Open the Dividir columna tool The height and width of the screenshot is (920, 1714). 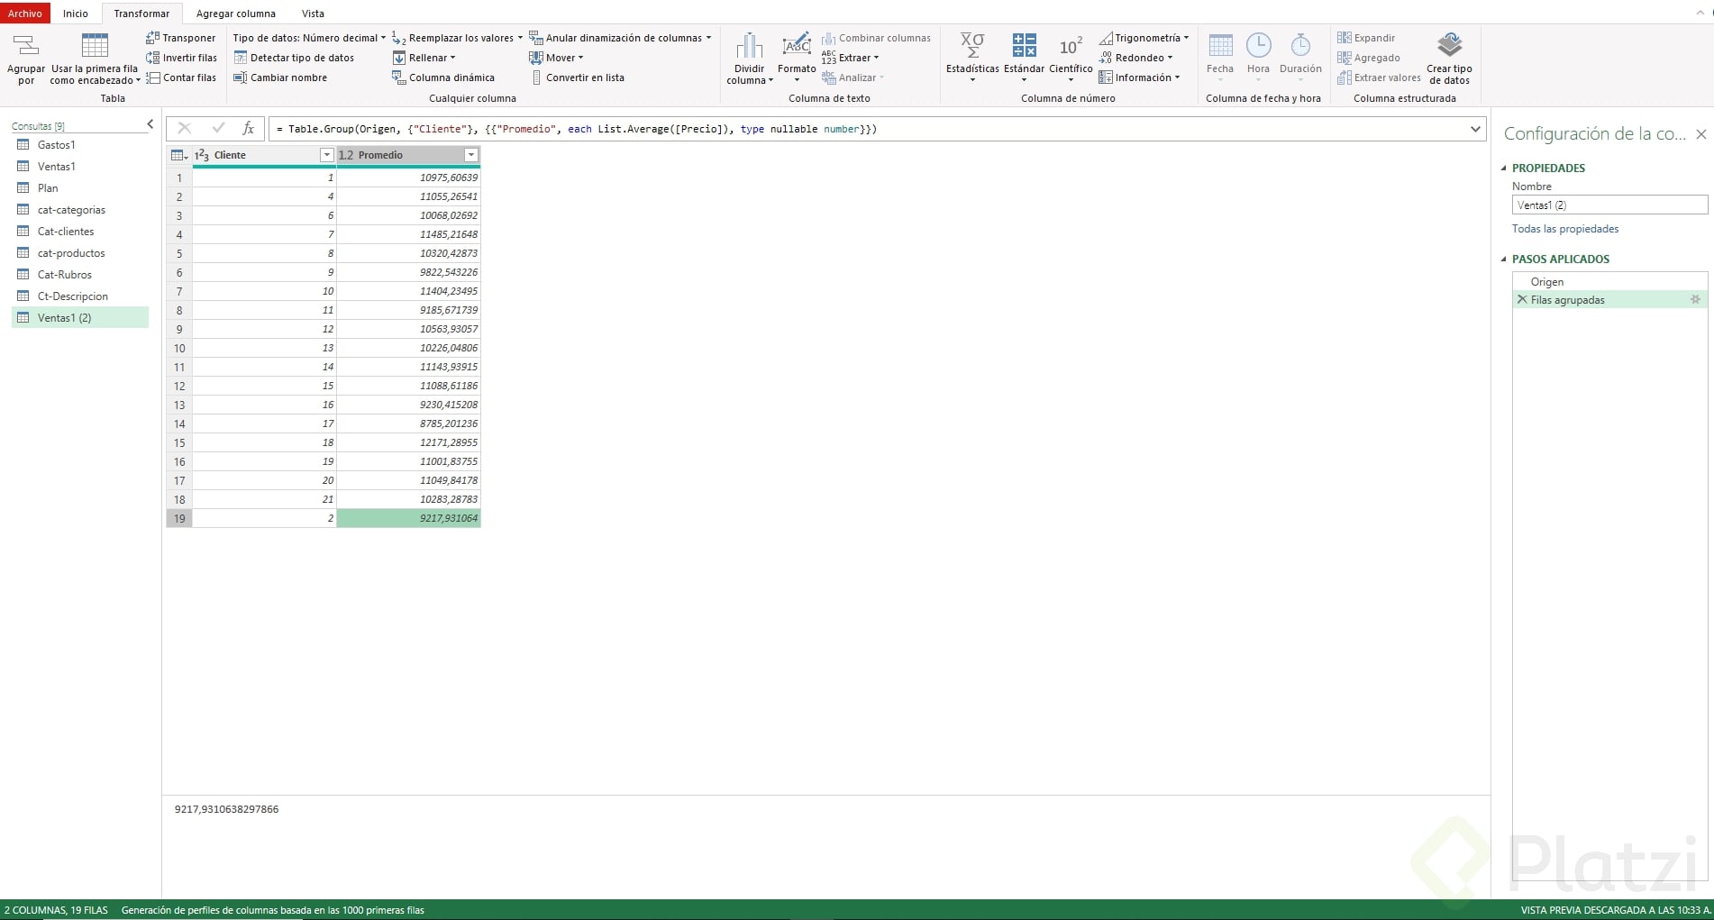pyautogui.click(x=750, y=59)
